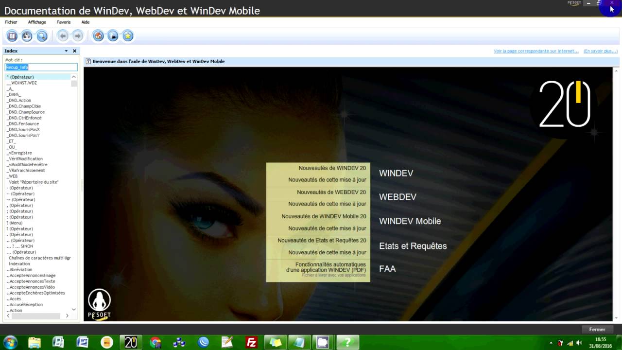622x350 pixels.
Task: Open the Fichier menu
Action: click(x=11, y=22)
